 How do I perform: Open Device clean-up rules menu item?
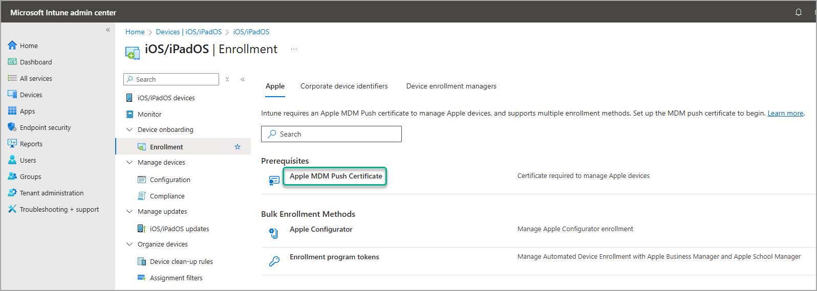181,261
